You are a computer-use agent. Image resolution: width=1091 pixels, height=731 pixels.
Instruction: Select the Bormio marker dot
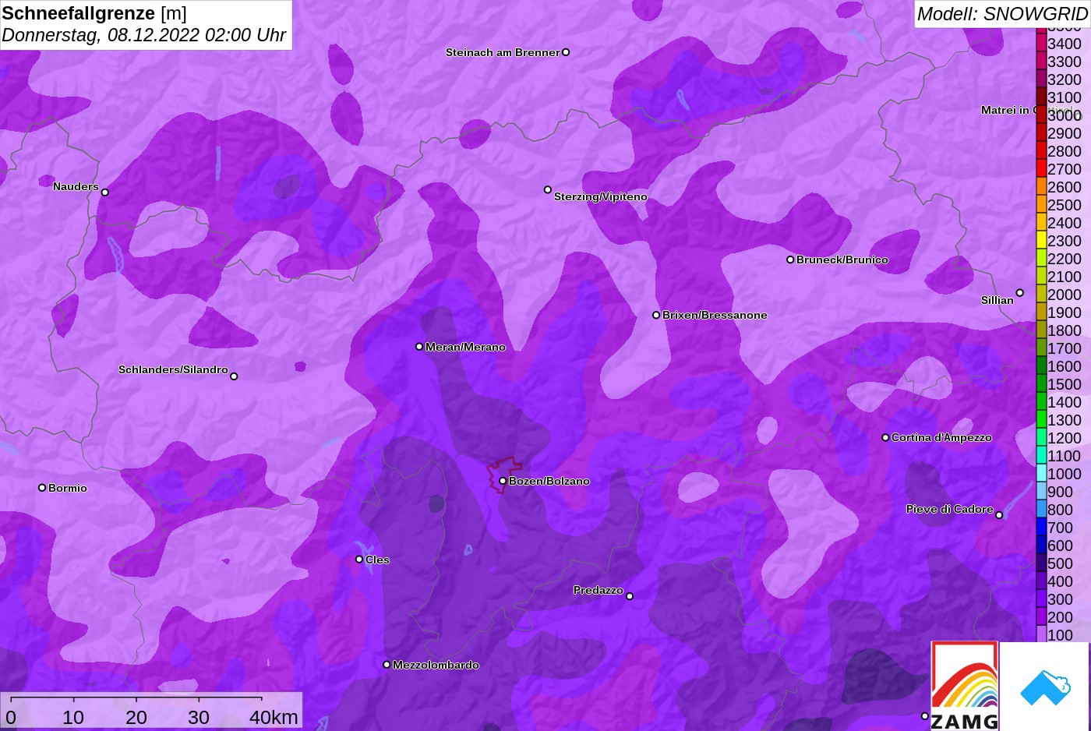pos(42,488)
